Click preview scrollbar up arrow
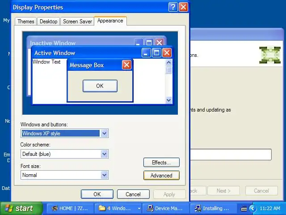The height and width of the screenshot is (215, 286). [x=169, y=63]
